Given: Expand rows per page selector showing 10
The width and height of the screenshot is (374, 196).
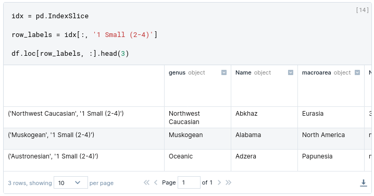Looking at the screenshot, I should tap(71, 182).
